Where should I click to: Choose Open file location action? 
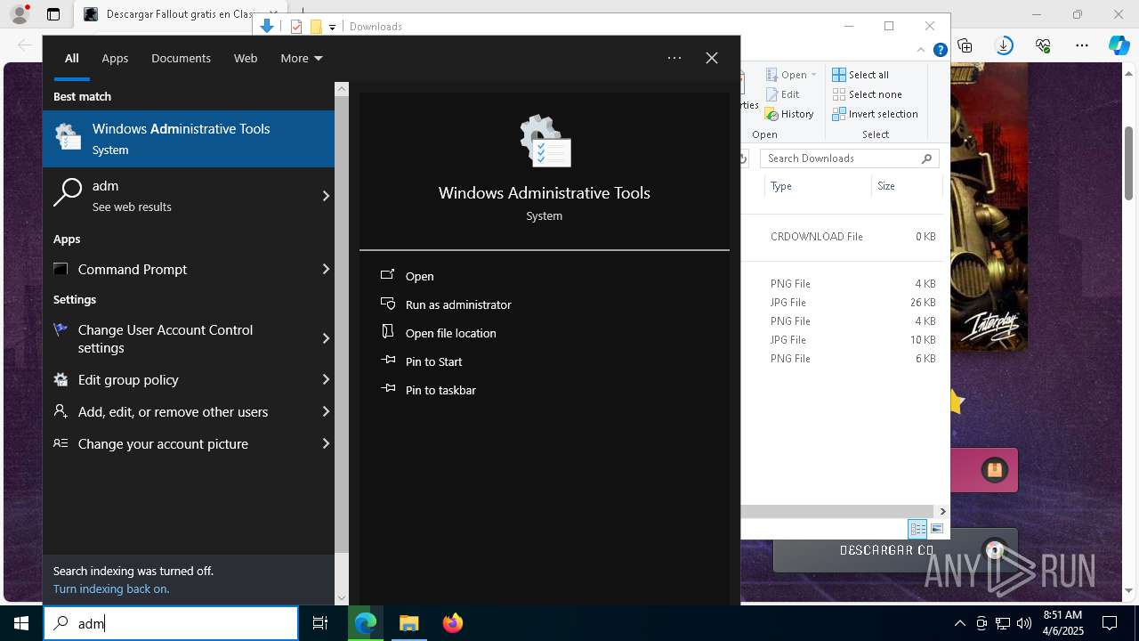coord(450,333)
